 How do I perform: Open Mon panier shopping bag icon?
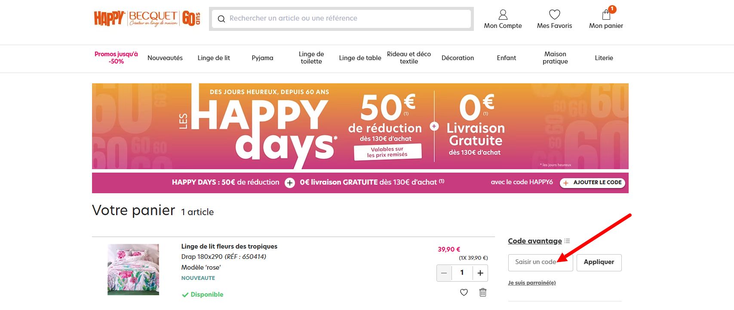606,15
